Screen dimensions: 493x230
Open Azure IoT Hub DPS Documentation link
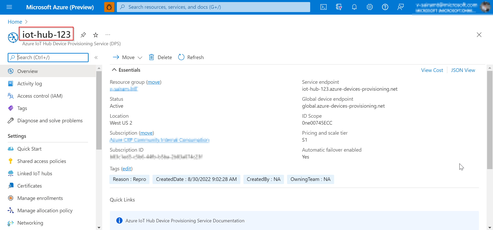[x=185, y=220]
